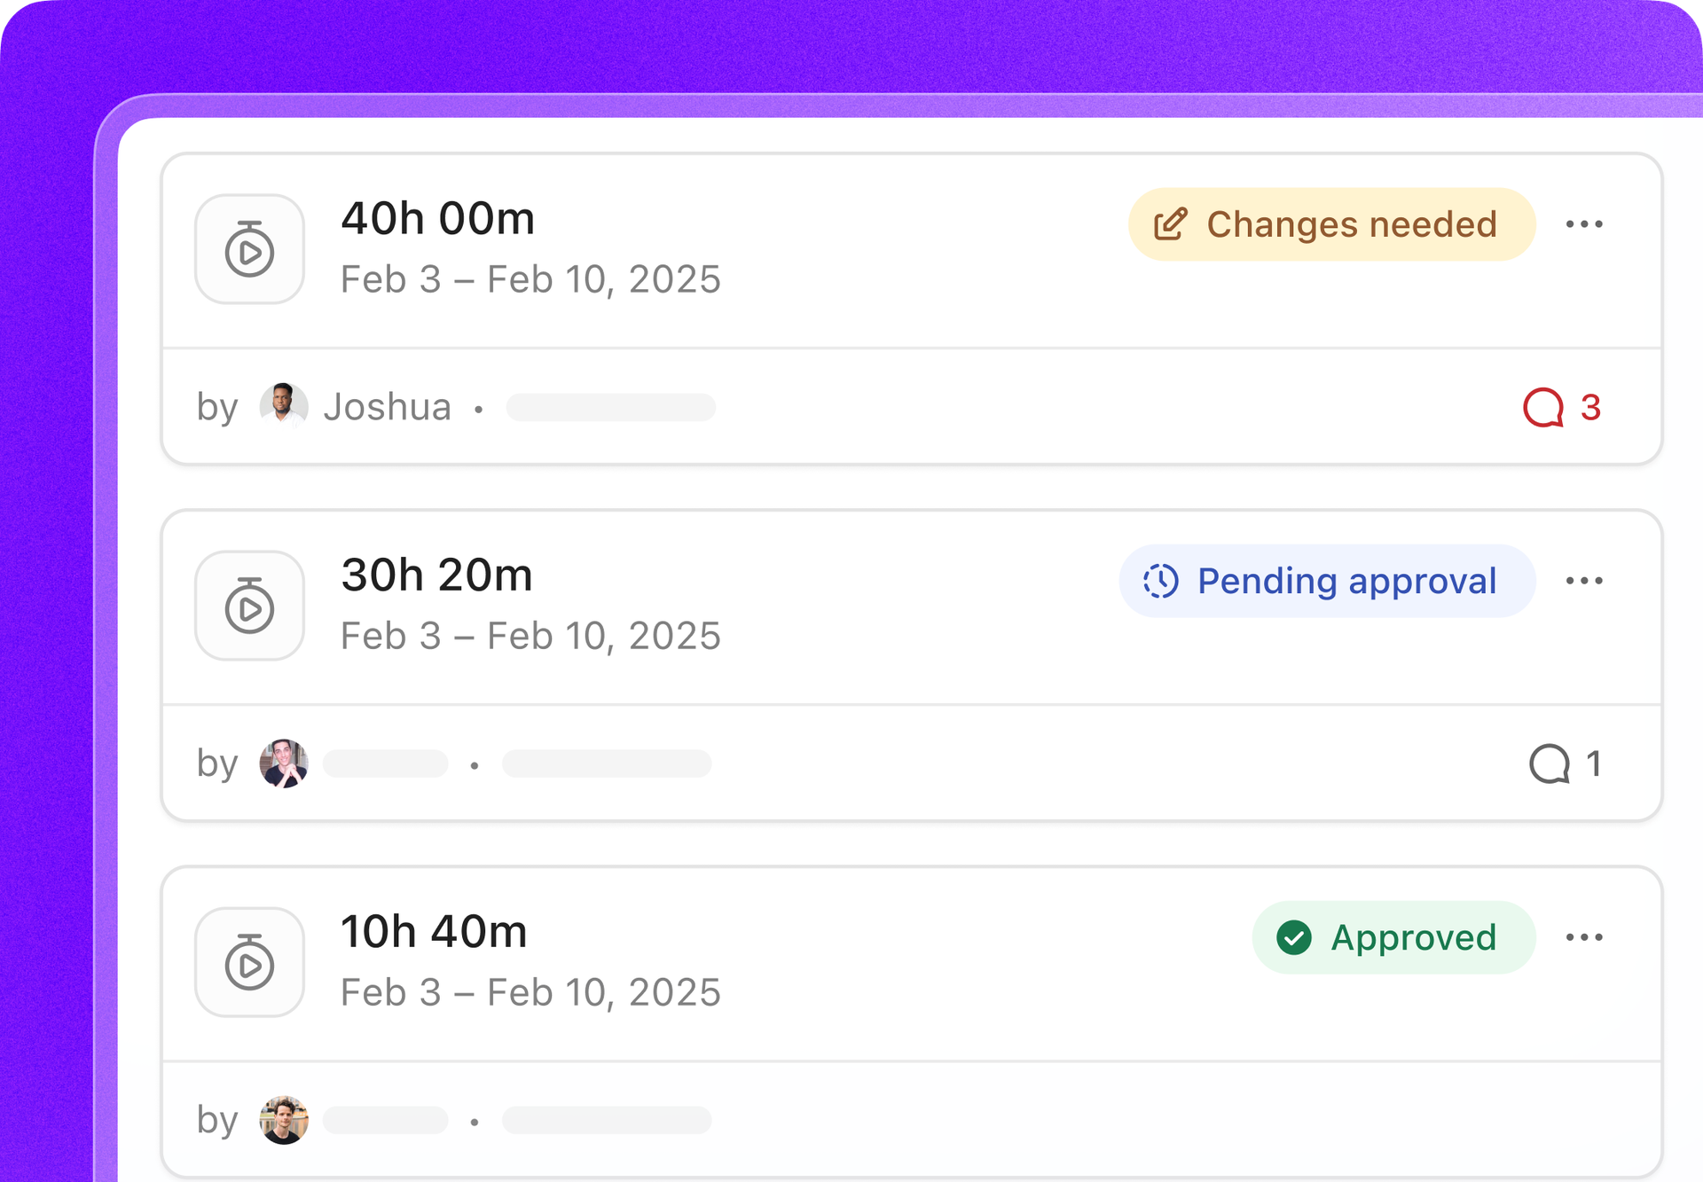Click the name Joshua on first timesheet
The height and width of the screenshot is (1182, 1703).
click(x=388, y=407)
